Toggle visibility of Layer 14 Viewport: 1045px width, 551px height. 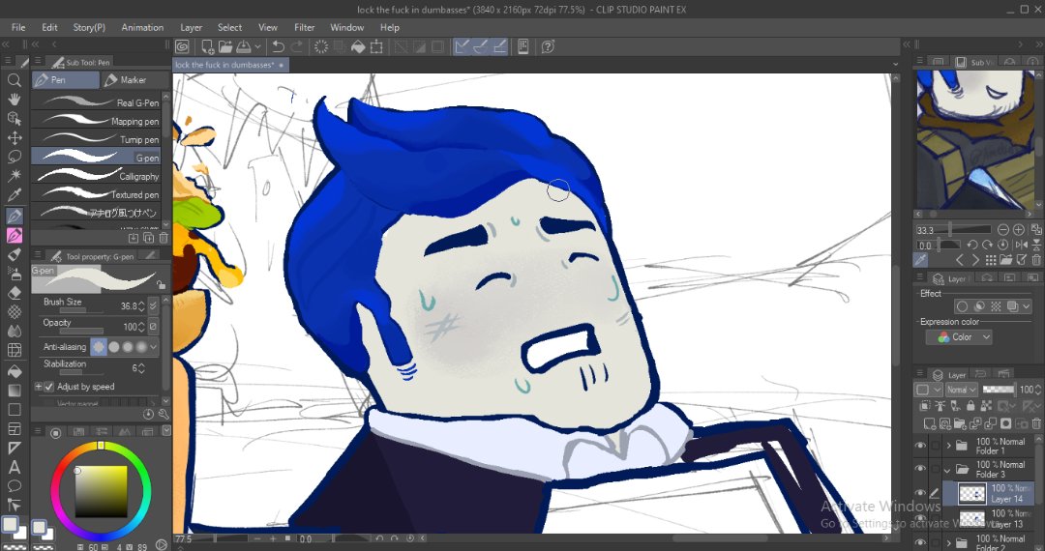(x=921, y=493)
